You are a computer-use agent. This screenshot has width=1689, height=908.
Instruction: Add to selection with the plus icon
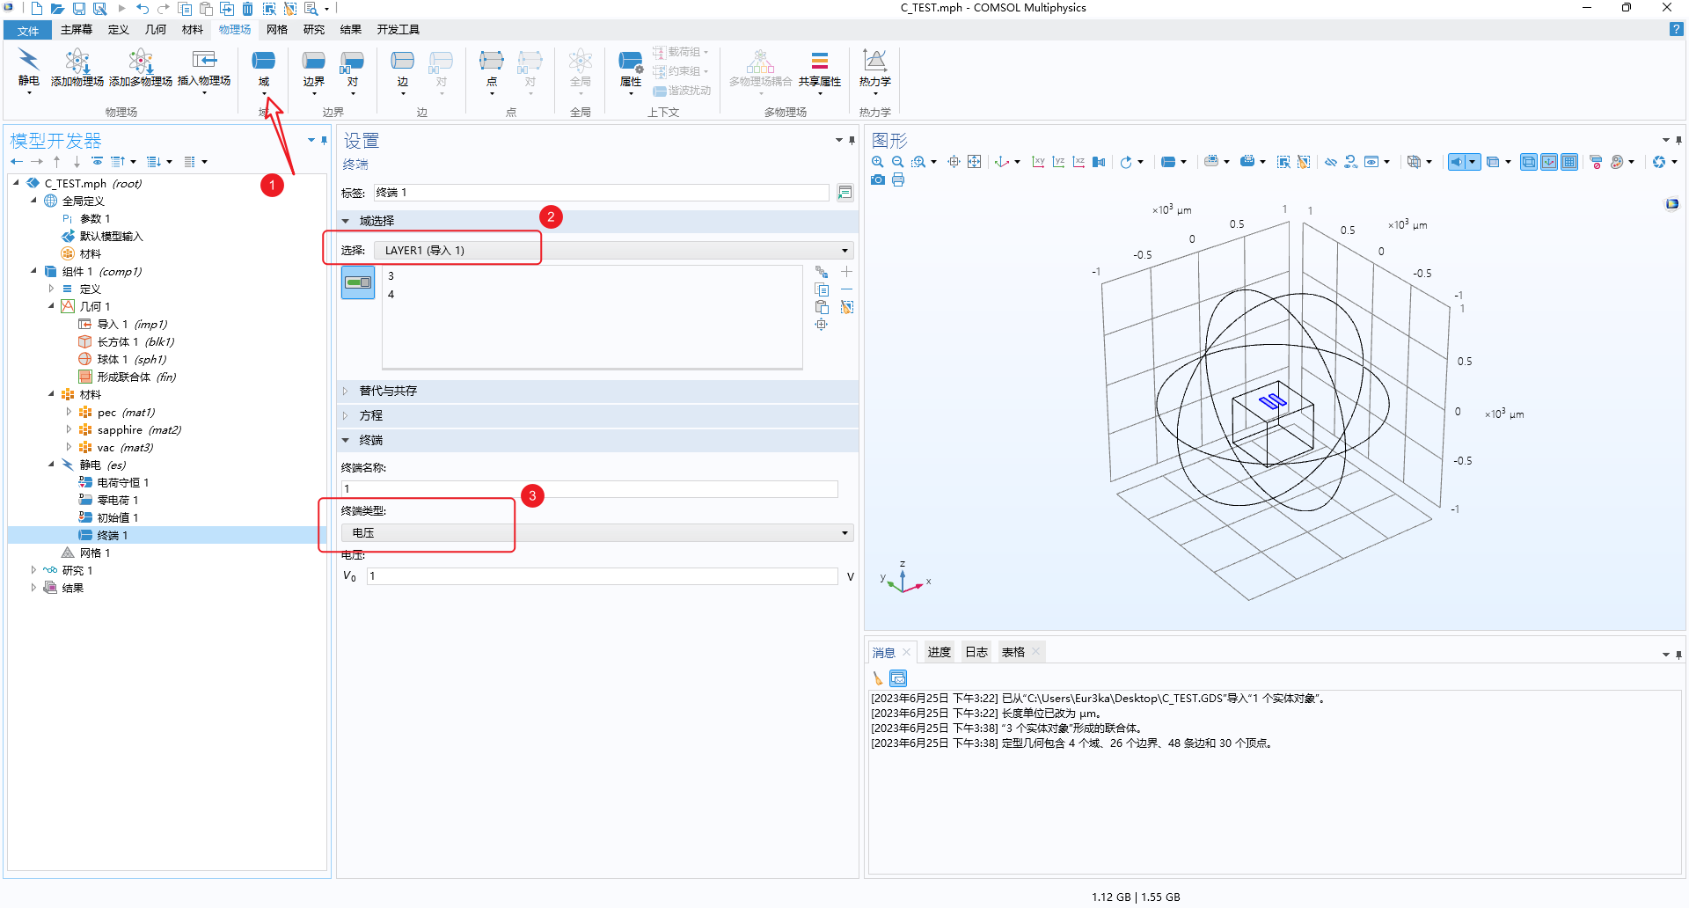(x=846, y=272)
